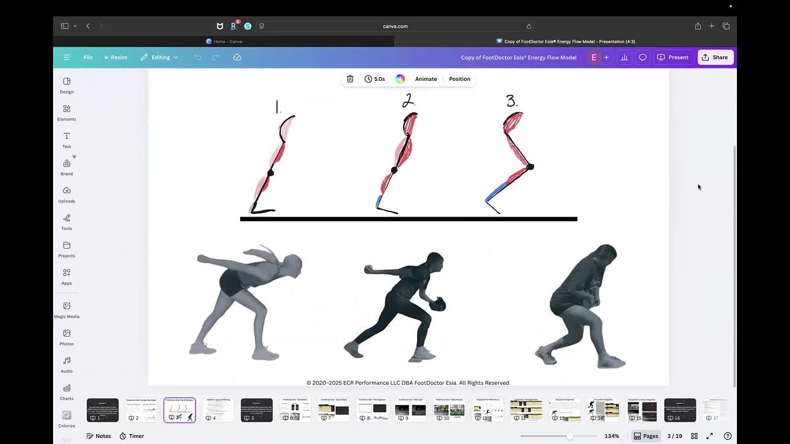Screen dimensions: 790x444
Task: Open the comments speech bubble
Action: pyautogui.click(x=642, y=57)
